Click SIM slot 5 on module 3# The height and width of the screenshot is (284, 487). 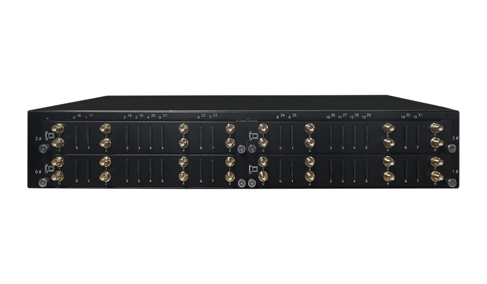[366, 135]
